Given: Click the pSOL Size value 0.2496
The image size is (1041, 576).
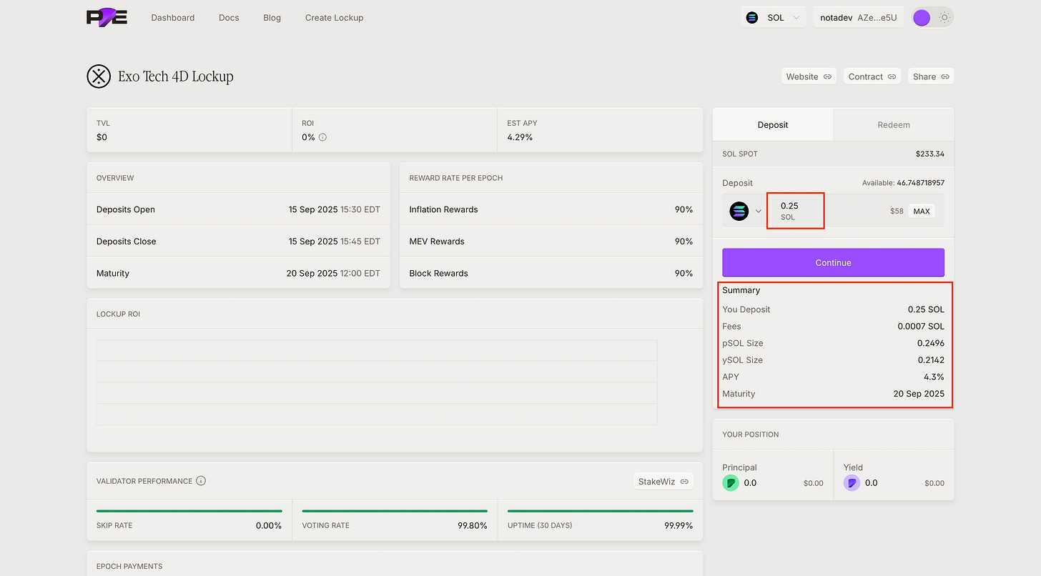Looking at the screenshot, I should [x=931, y=343].
